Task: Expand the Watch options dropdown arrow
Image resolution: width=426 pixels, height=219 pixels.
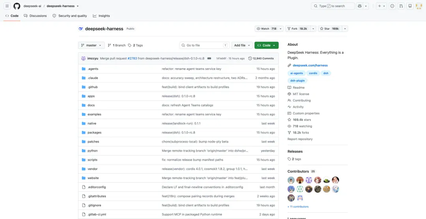Action: click(x=281, y=28)
